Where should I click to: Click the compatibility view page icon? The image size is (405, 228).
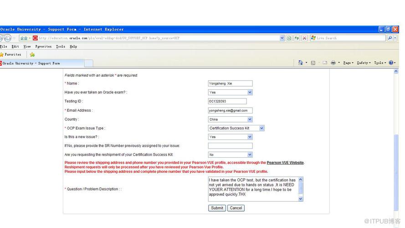coord(289,38)
